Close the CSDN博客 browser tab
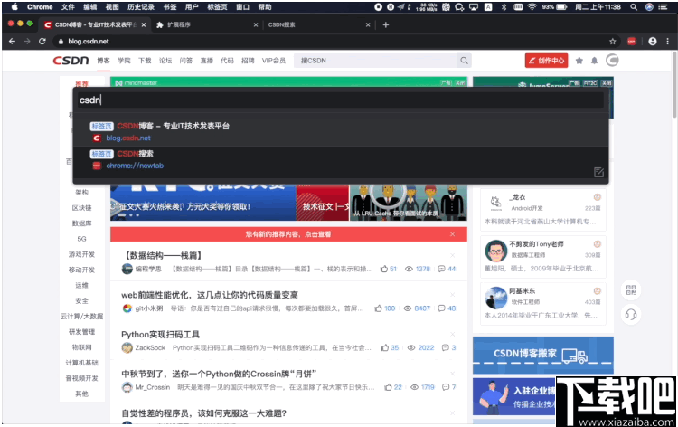The height and width of the screenshot is (427, 678). [144, 24]
